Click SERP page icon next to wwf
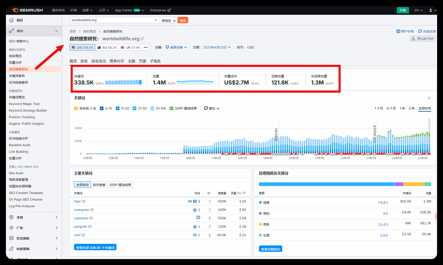 coord(84,235)
